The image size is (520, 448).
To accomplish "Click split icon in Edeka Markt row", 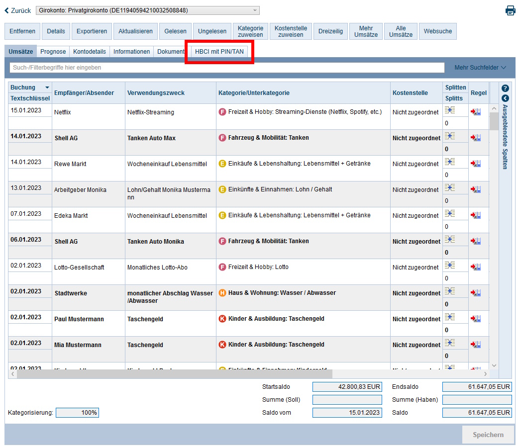I will pyautogui.click(x=450, y=213).
